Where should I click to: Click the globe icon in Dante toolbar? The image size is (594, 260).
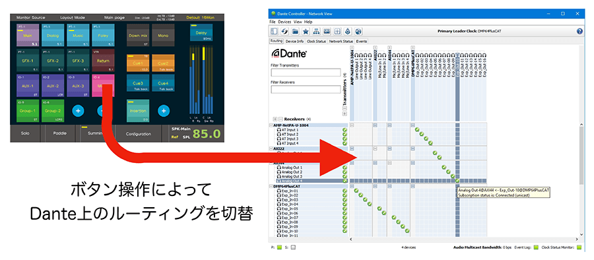click(358, 32)
